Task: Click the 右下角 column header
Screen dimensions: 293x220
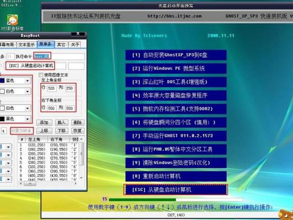Action: 59,139
